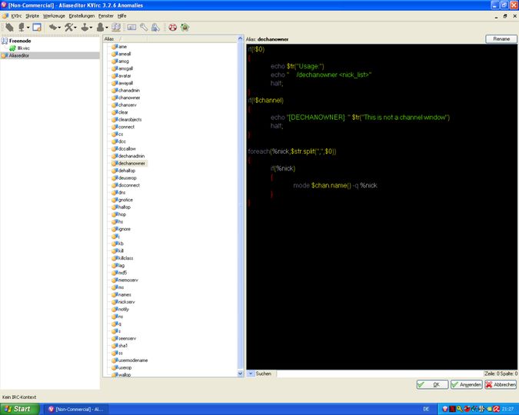Screen dimensions: 519x415
Task: Click the Rename button
Action: (501, 38)
